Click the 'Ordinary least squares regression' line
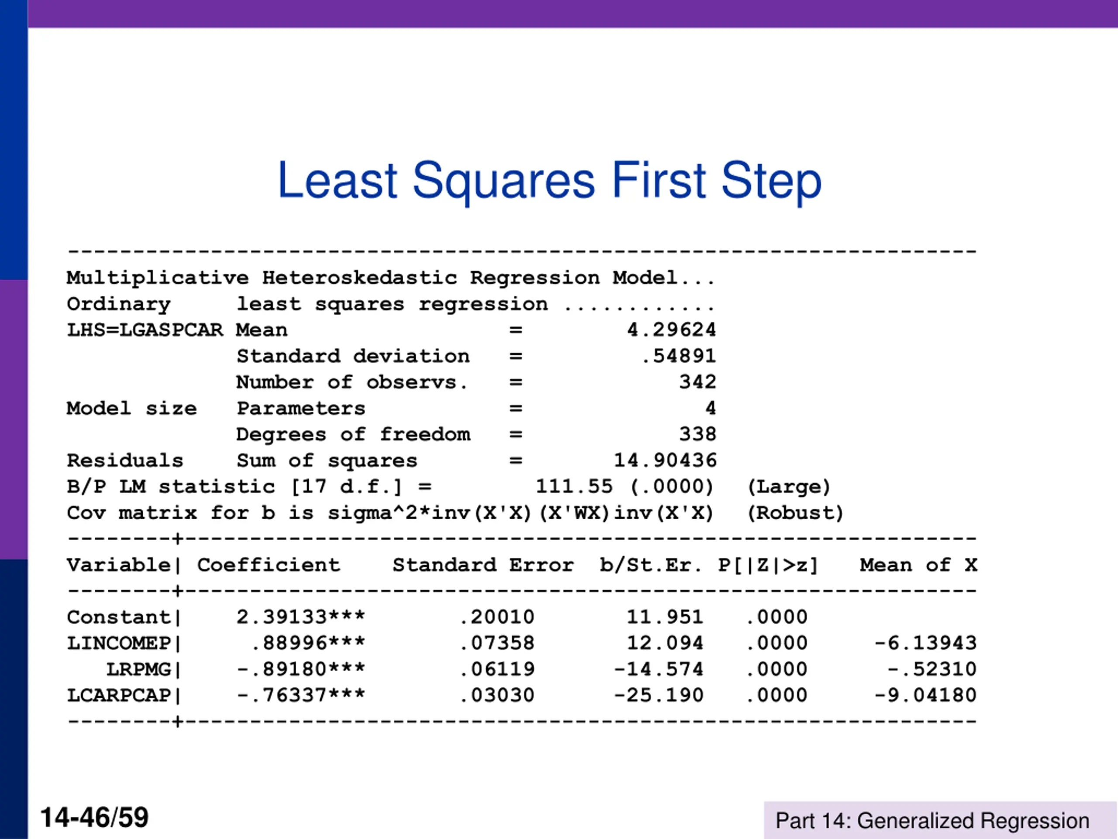 click(x=391, y=304)
